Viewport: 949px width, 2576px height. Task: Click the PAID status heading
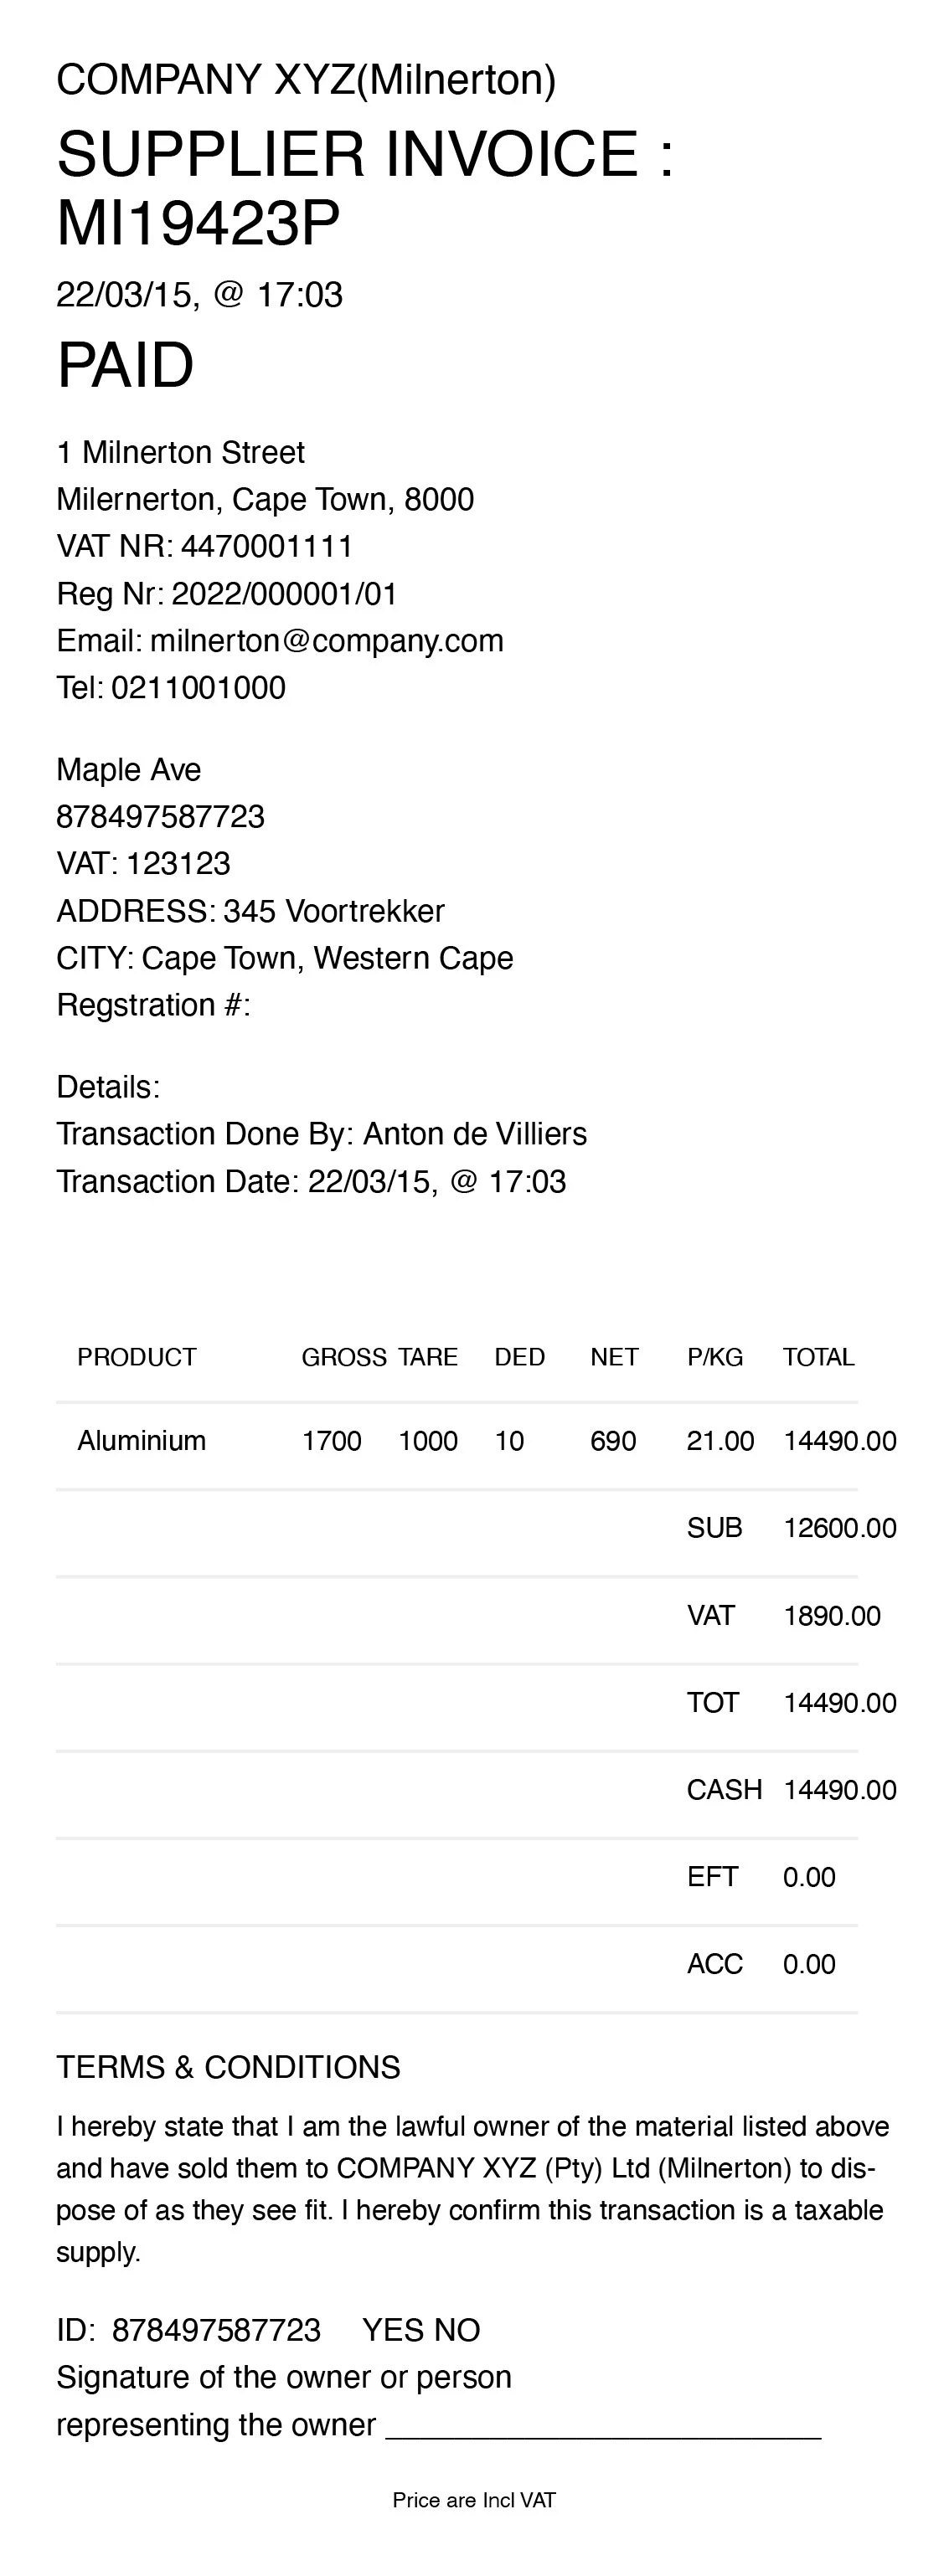click(x=125, y=365)
